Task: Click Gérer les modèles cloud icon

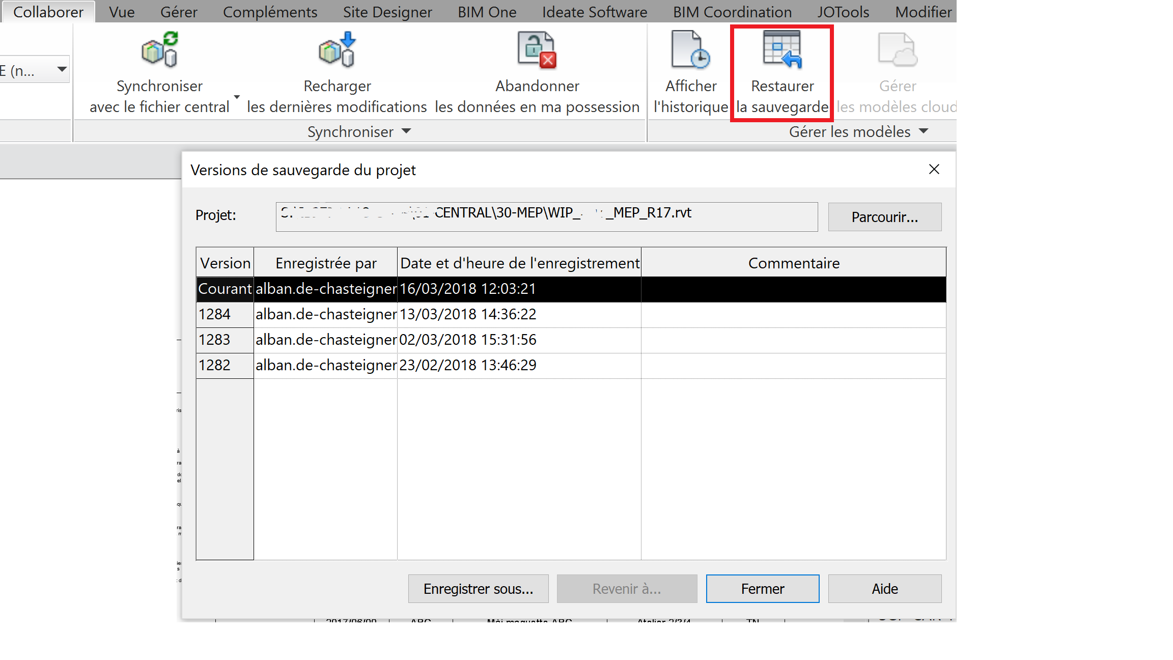Action: (897, 50)
